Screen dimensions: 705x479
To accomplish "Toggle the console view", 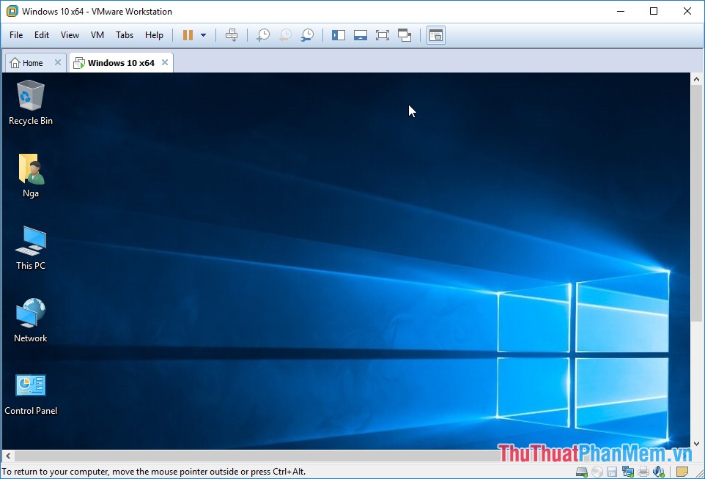I will click(x=435, y=34).
